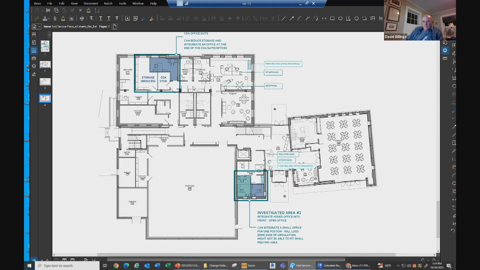Open the Undo history dropdown arrow
480x270 pixels.
pyautogui.click(x=42, y=11)
